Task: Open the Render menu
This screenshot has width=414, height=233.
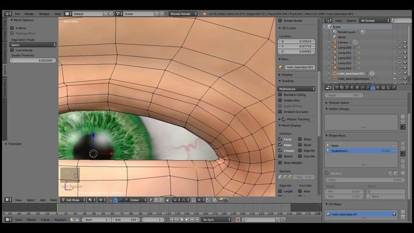Action: 29,14
